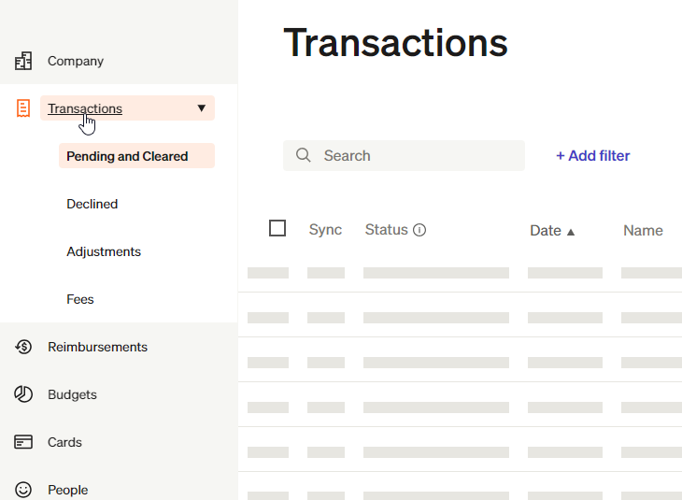Viewport: 682px width, 500px height.
Task: Collapse the Transactions menu arrow
Action: [x=202, y=108]
